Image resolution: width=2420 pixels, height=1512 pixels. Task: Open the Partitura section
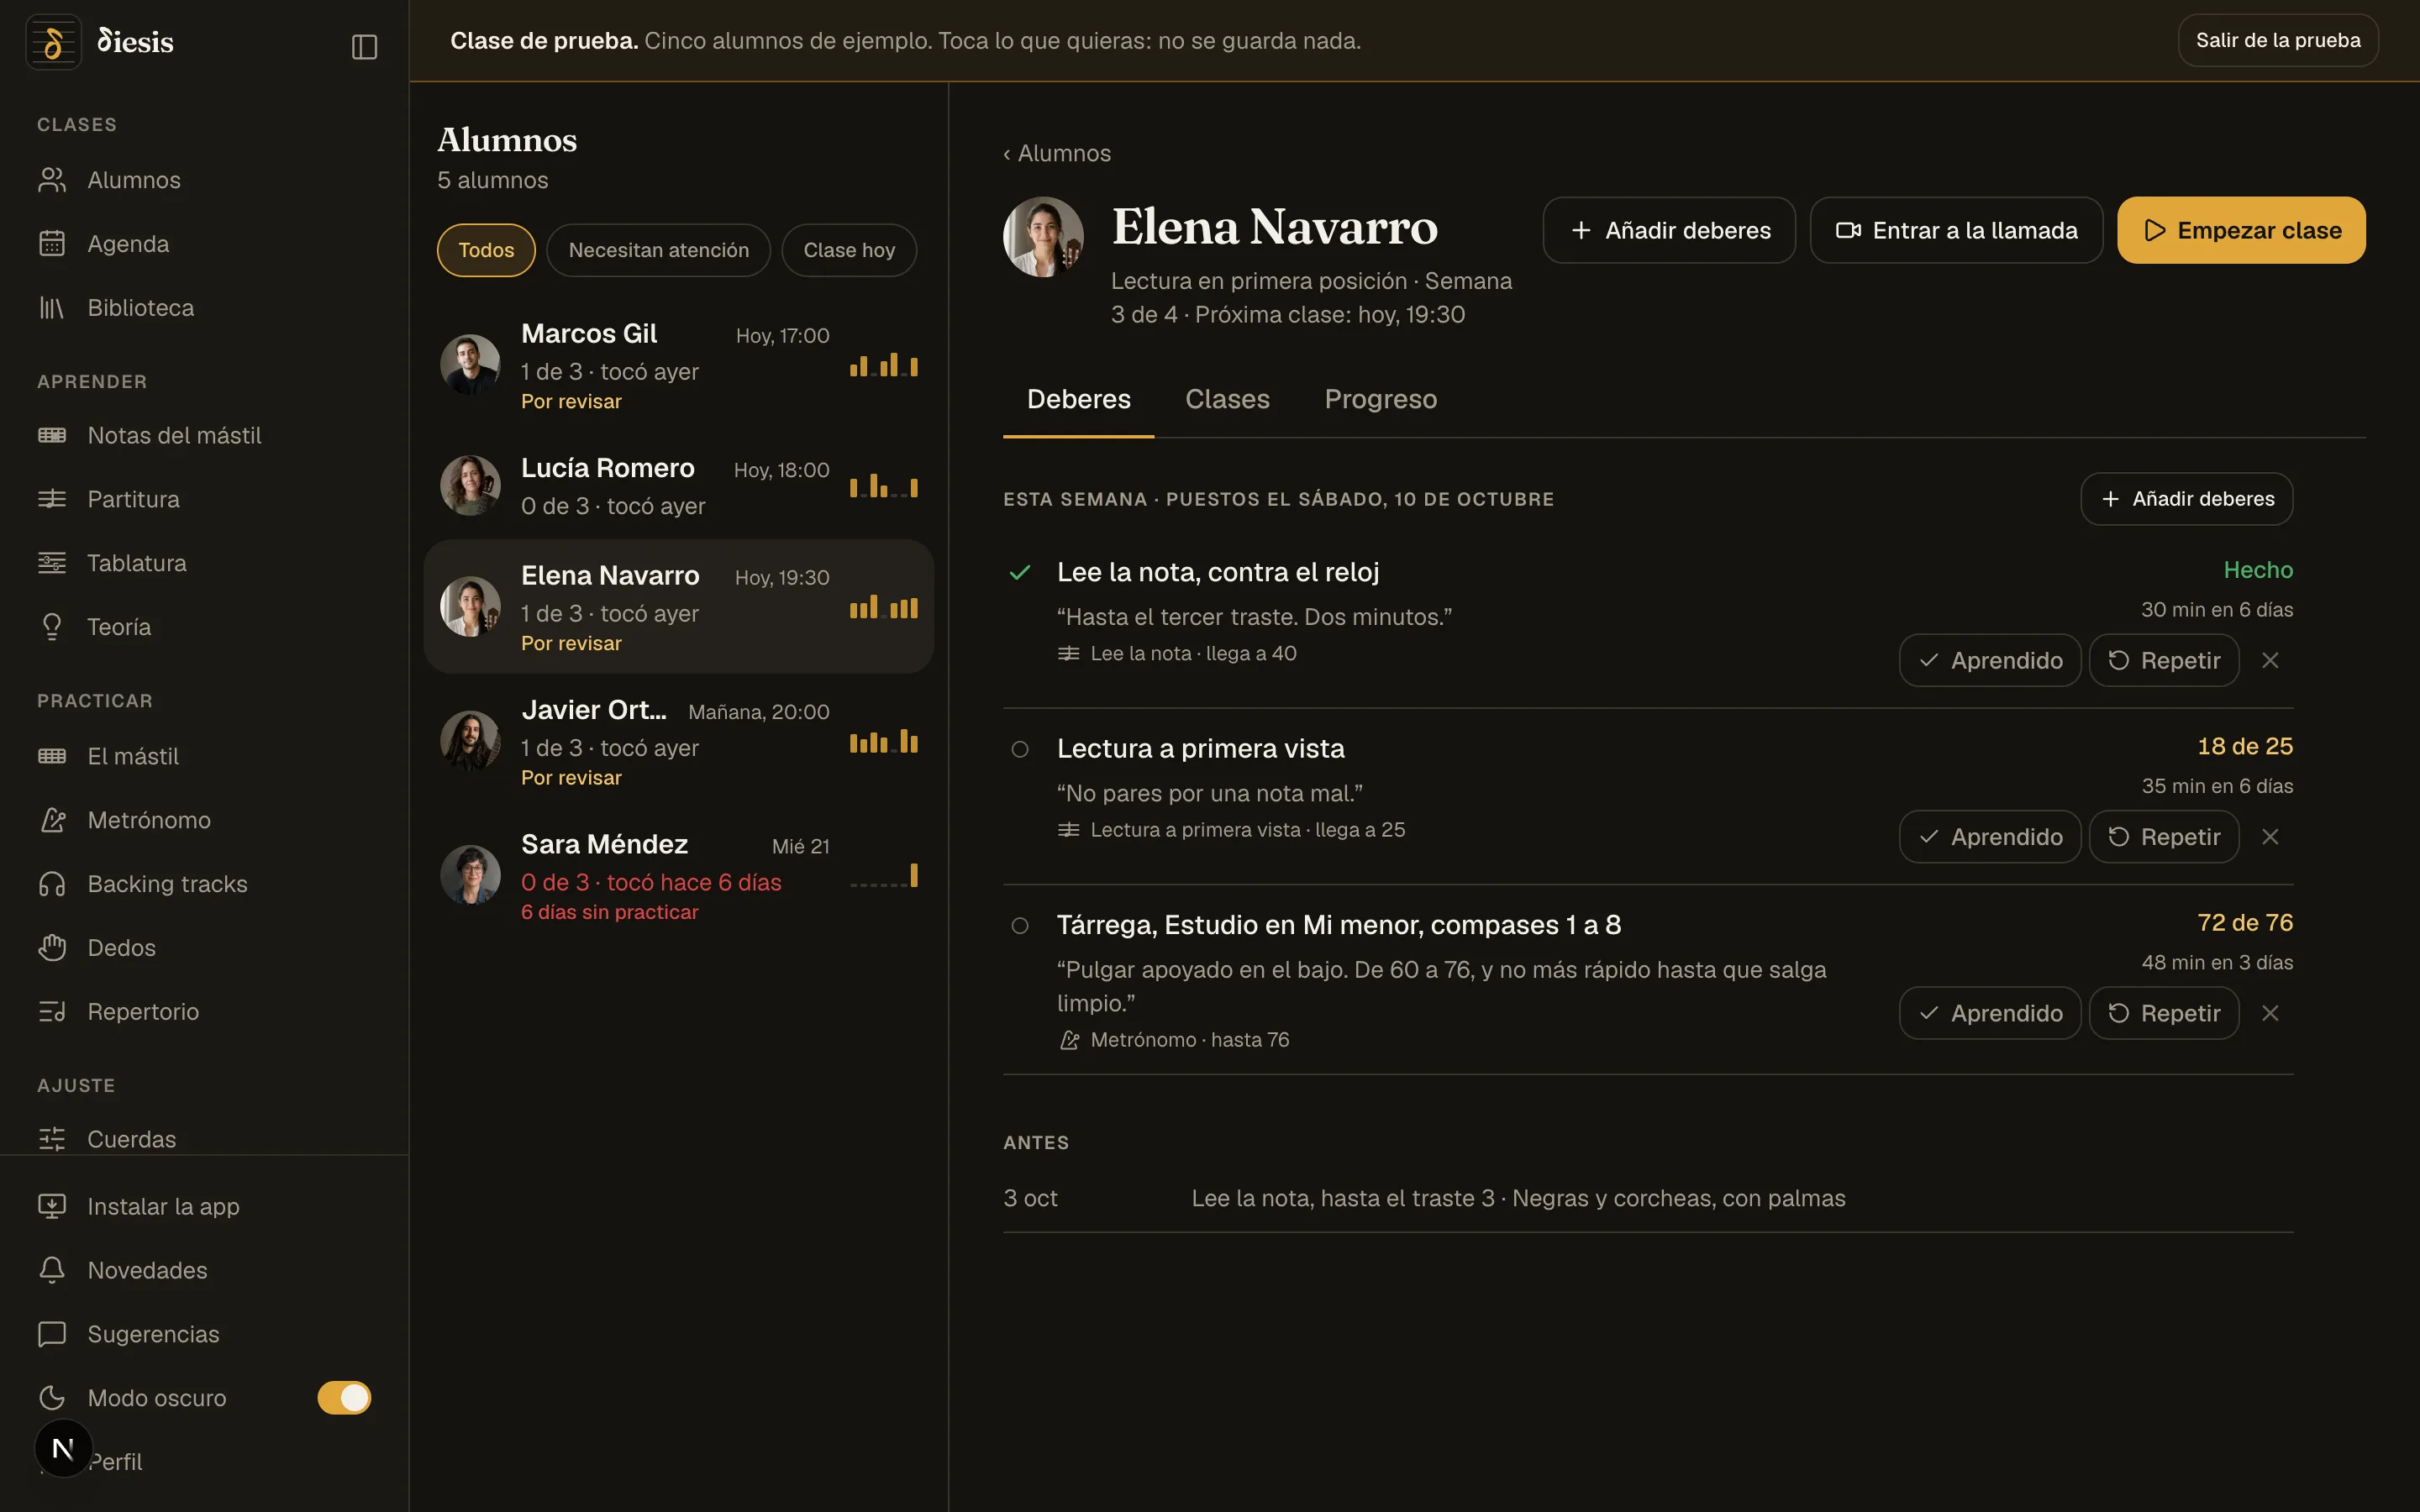(204, 499)
